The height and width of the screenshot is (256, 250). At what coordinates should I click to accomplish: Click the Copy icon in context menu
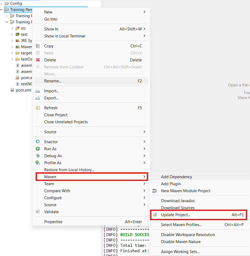[x=38, y=46]
